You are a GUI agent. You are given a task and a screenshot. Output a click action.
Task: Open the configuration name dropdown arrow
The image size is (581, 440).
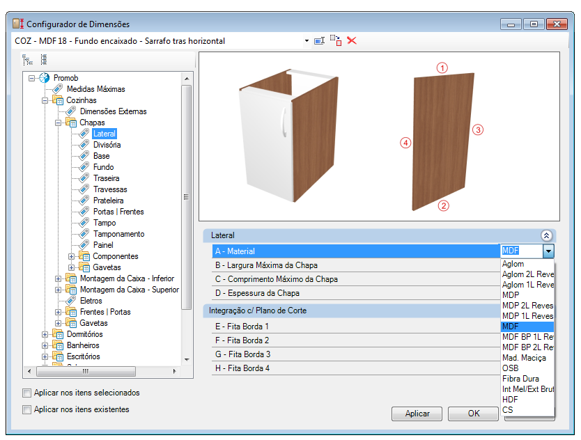[x=307, y=41]
